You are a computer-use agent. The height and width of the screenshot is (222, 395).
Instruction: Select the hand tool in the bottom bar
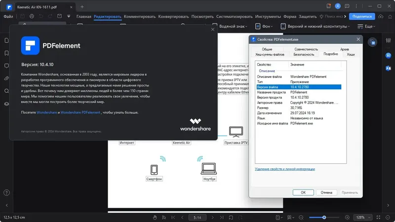click(x=155, y=217)
